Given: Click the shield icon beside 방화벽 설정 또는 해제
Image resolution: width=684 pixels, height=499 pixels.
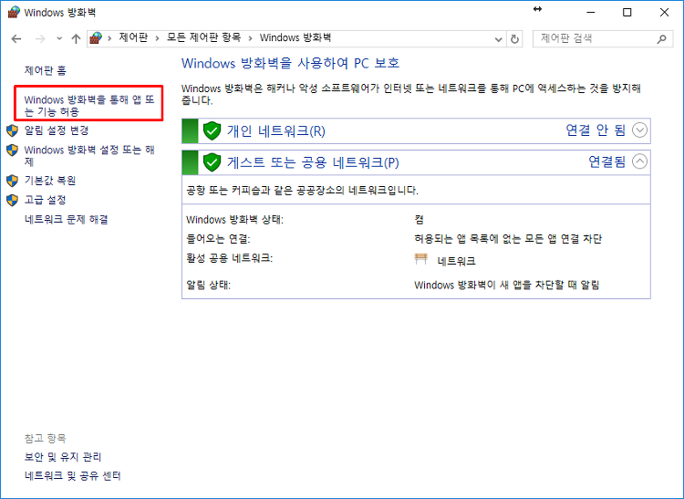Looking at the screenshot, I should [12, 150].
